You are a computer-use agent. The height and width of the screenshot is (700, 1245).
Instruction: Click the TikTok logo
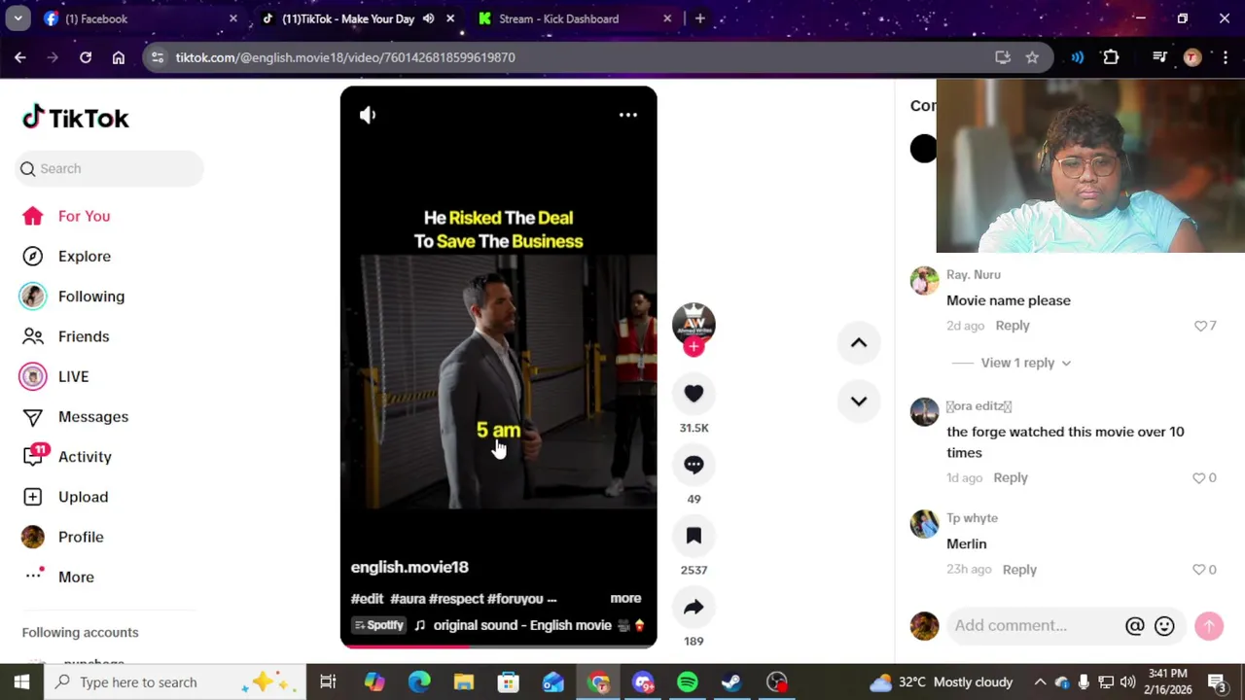coord(76,118)
